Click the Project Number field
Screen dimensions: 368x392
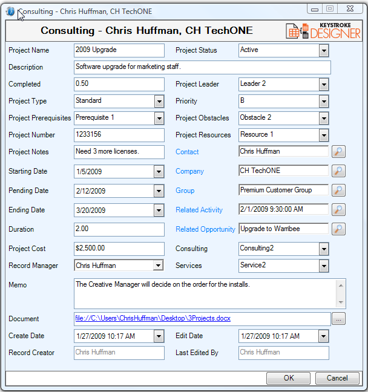(119, 136)
